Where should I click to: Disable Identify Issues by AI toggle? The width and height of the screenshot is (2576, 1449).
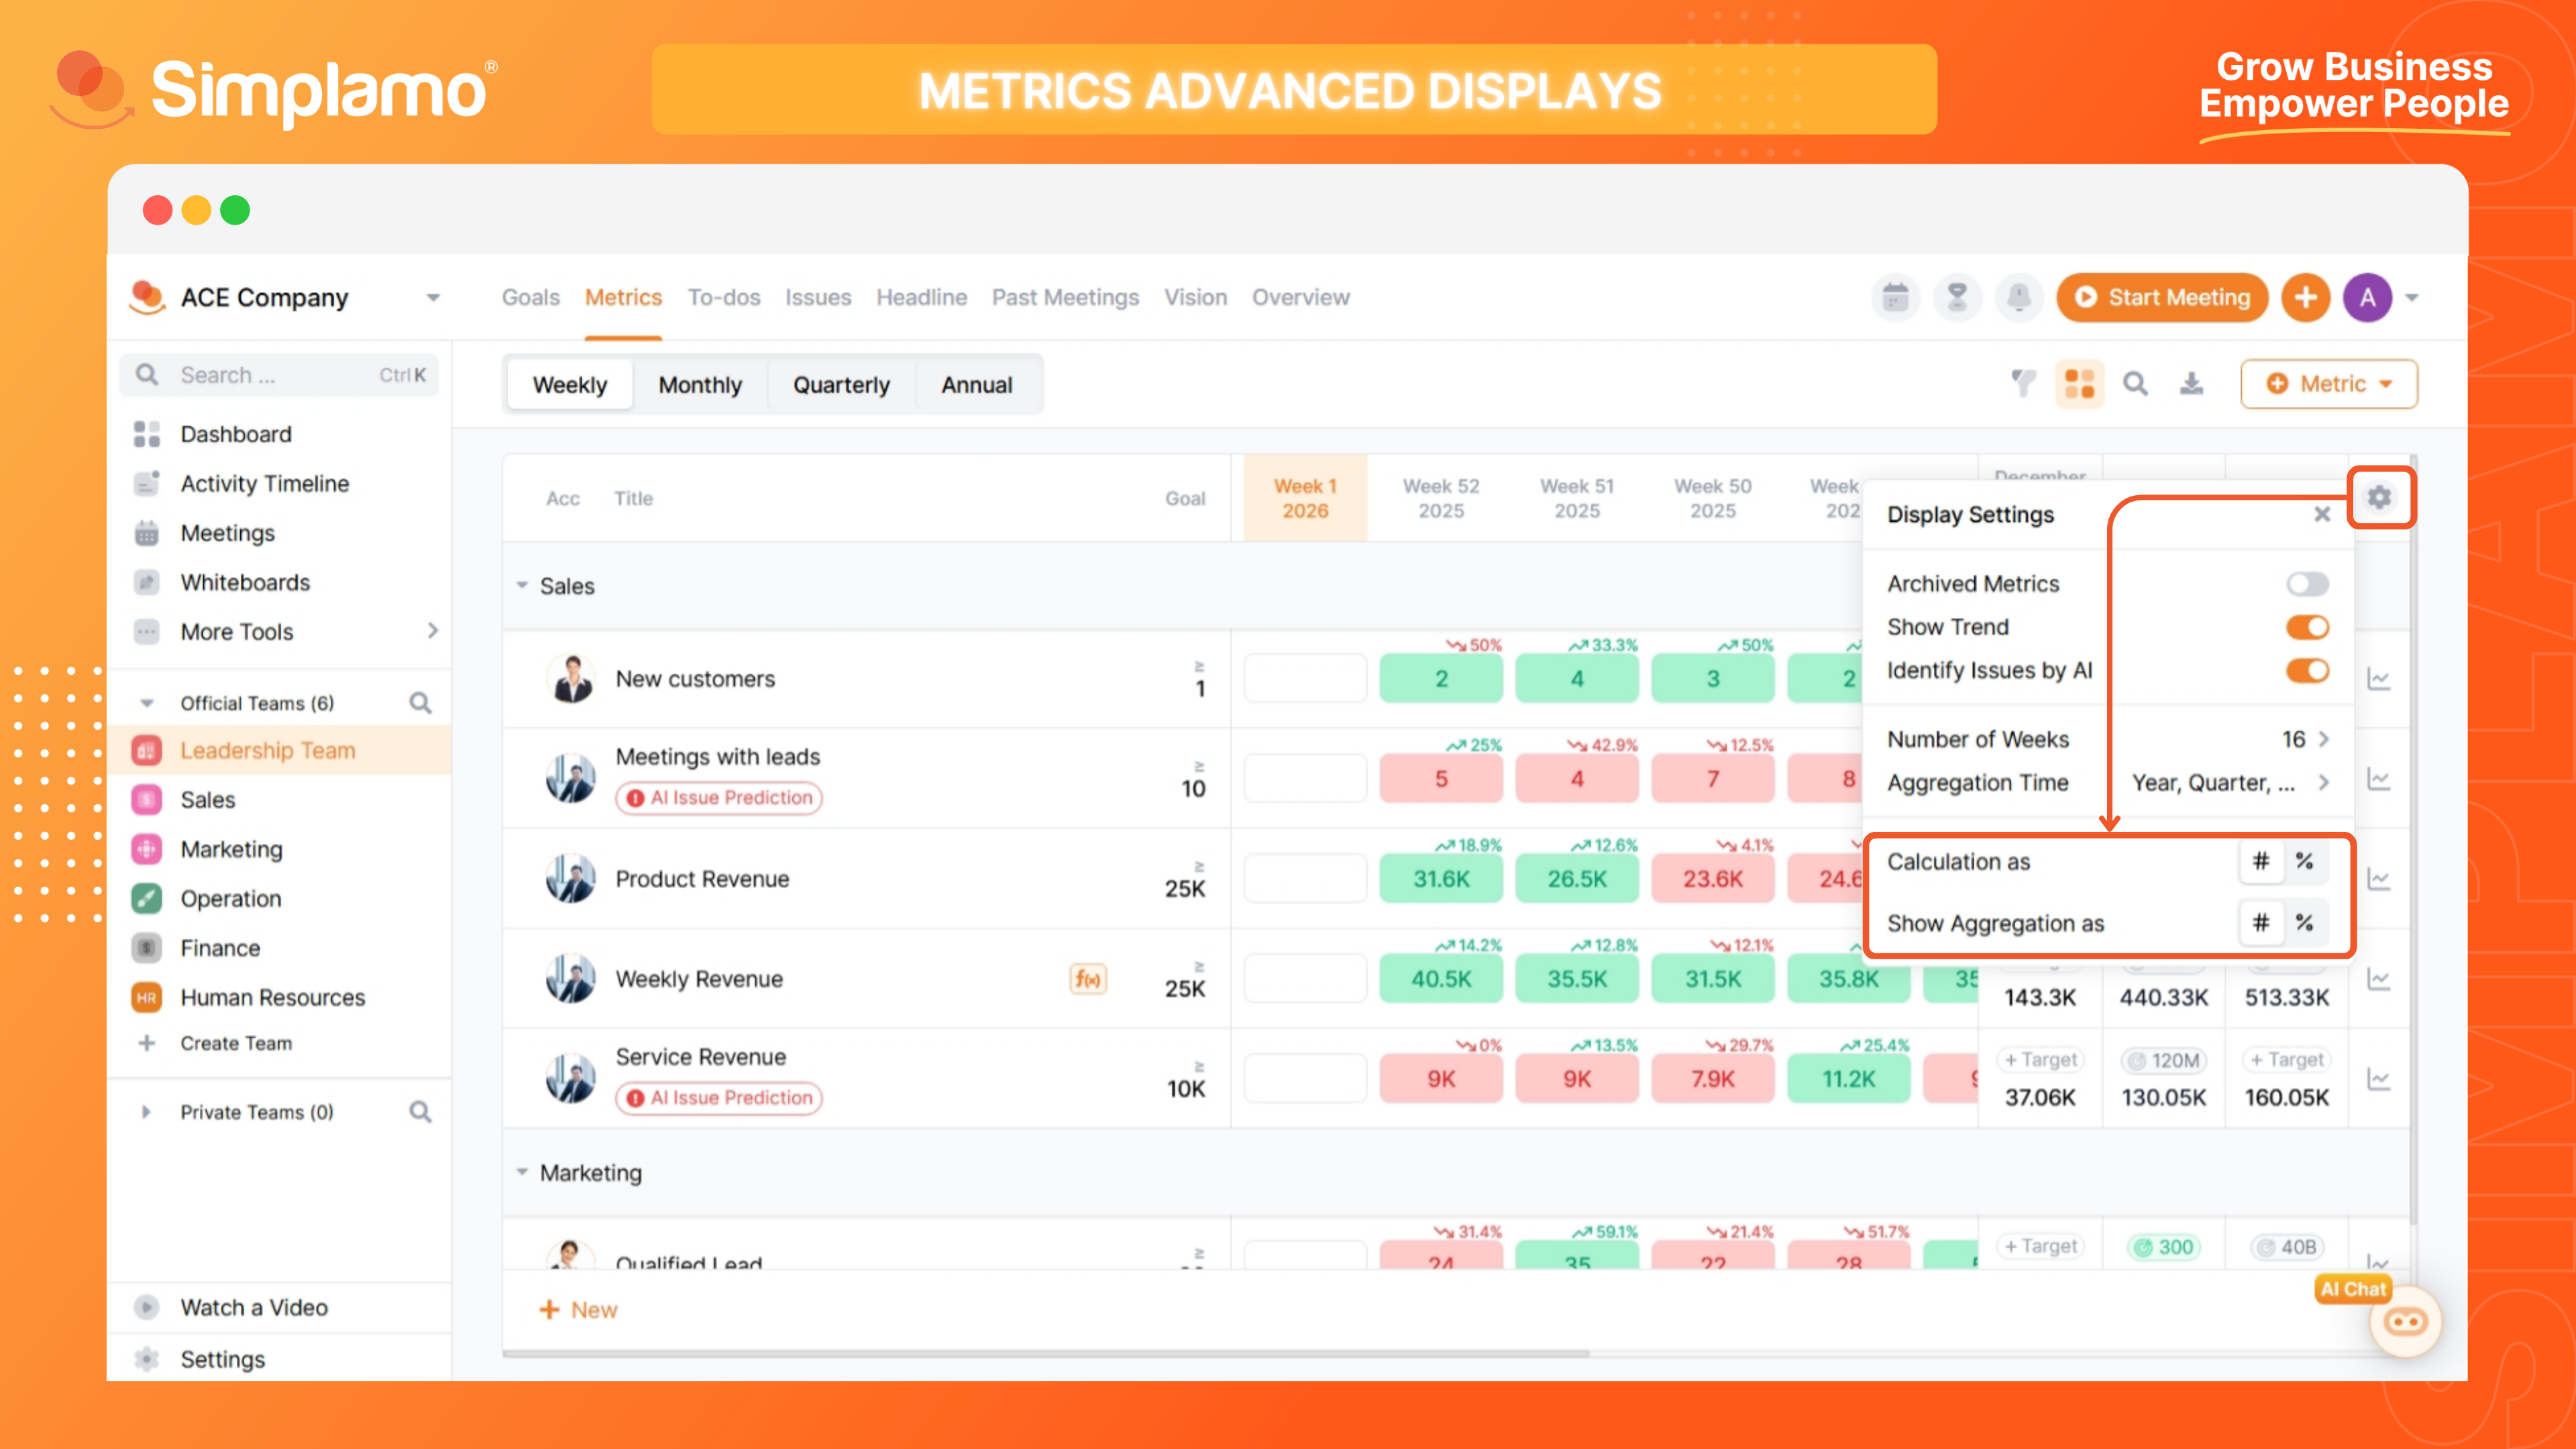2307,671
